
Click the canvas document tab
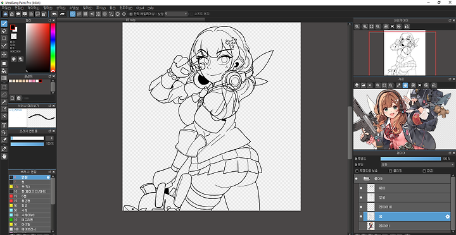pos(131,20)
